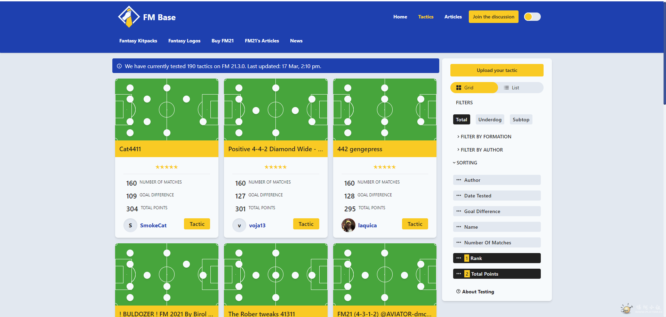Toggle the dark mode switch

click(x=532, y=17)
